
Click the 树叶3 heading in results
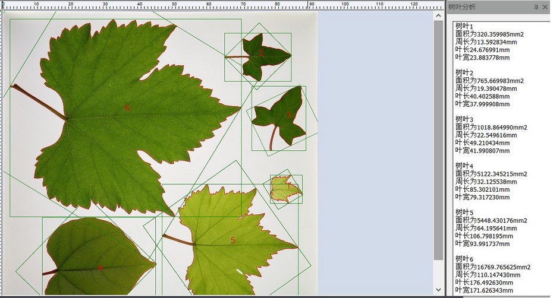coord(464,119)
